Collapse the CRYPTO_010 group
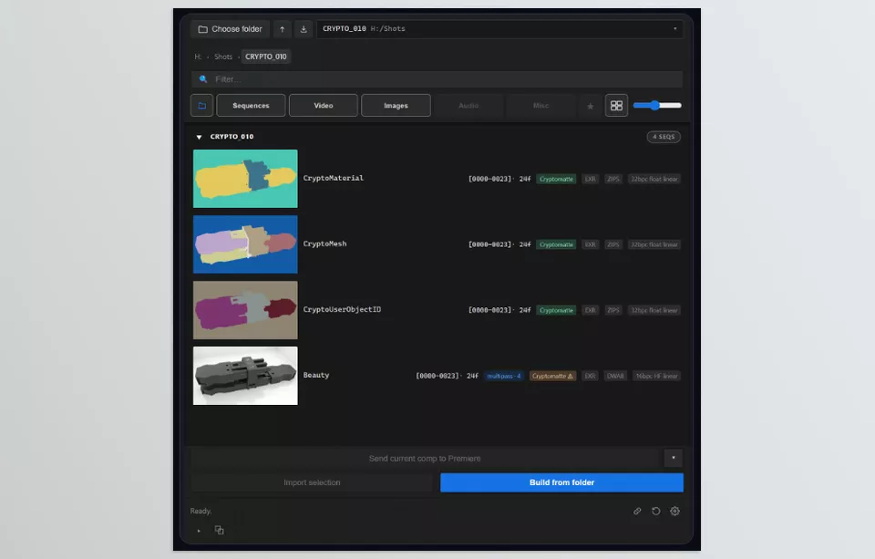 (x=199, y=137)
